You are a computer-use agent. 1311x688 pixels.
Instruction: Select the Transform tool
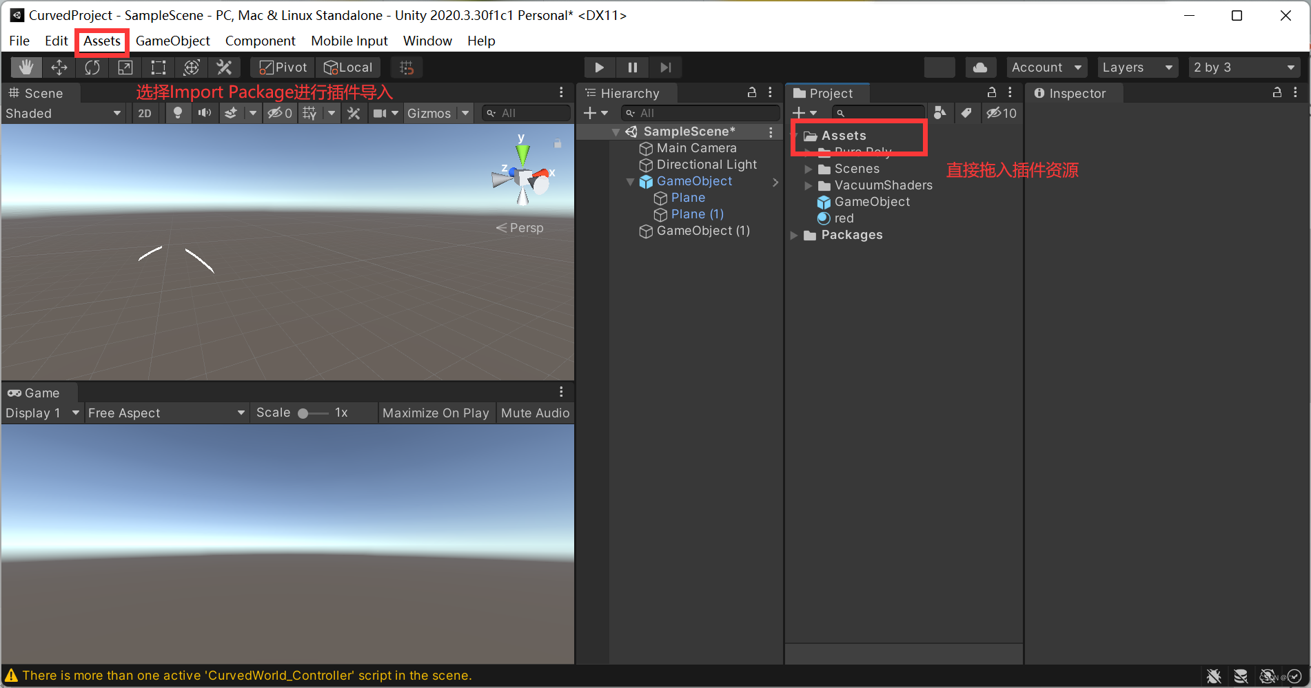192,67
